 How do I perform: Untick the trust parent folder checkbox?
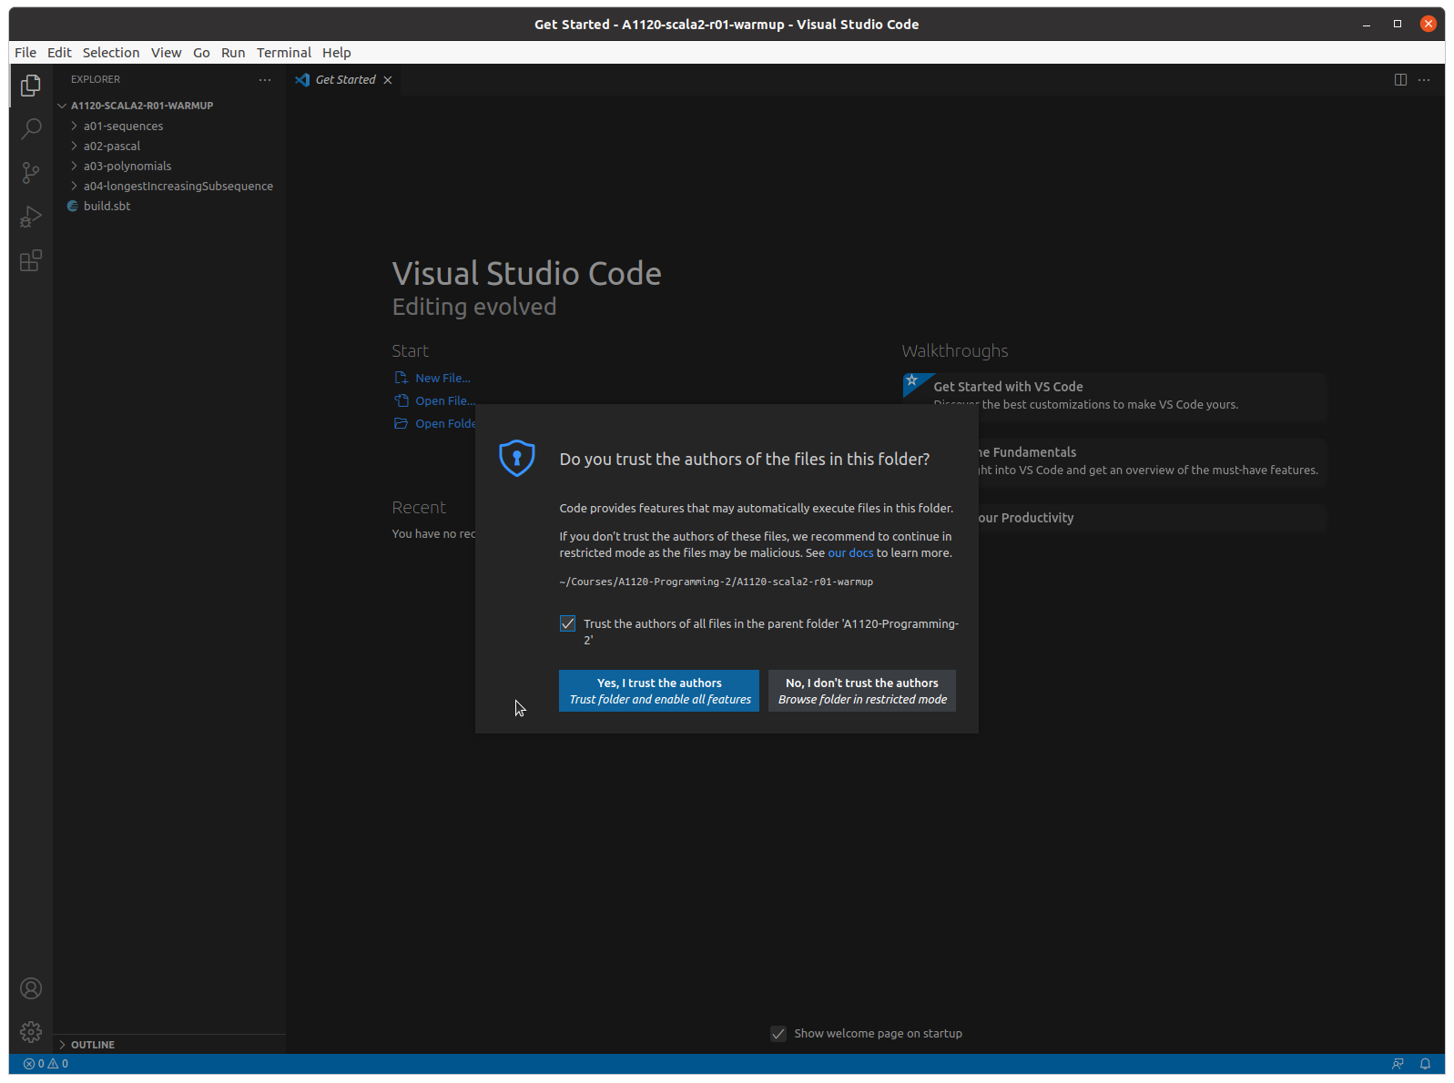point(567,623)
